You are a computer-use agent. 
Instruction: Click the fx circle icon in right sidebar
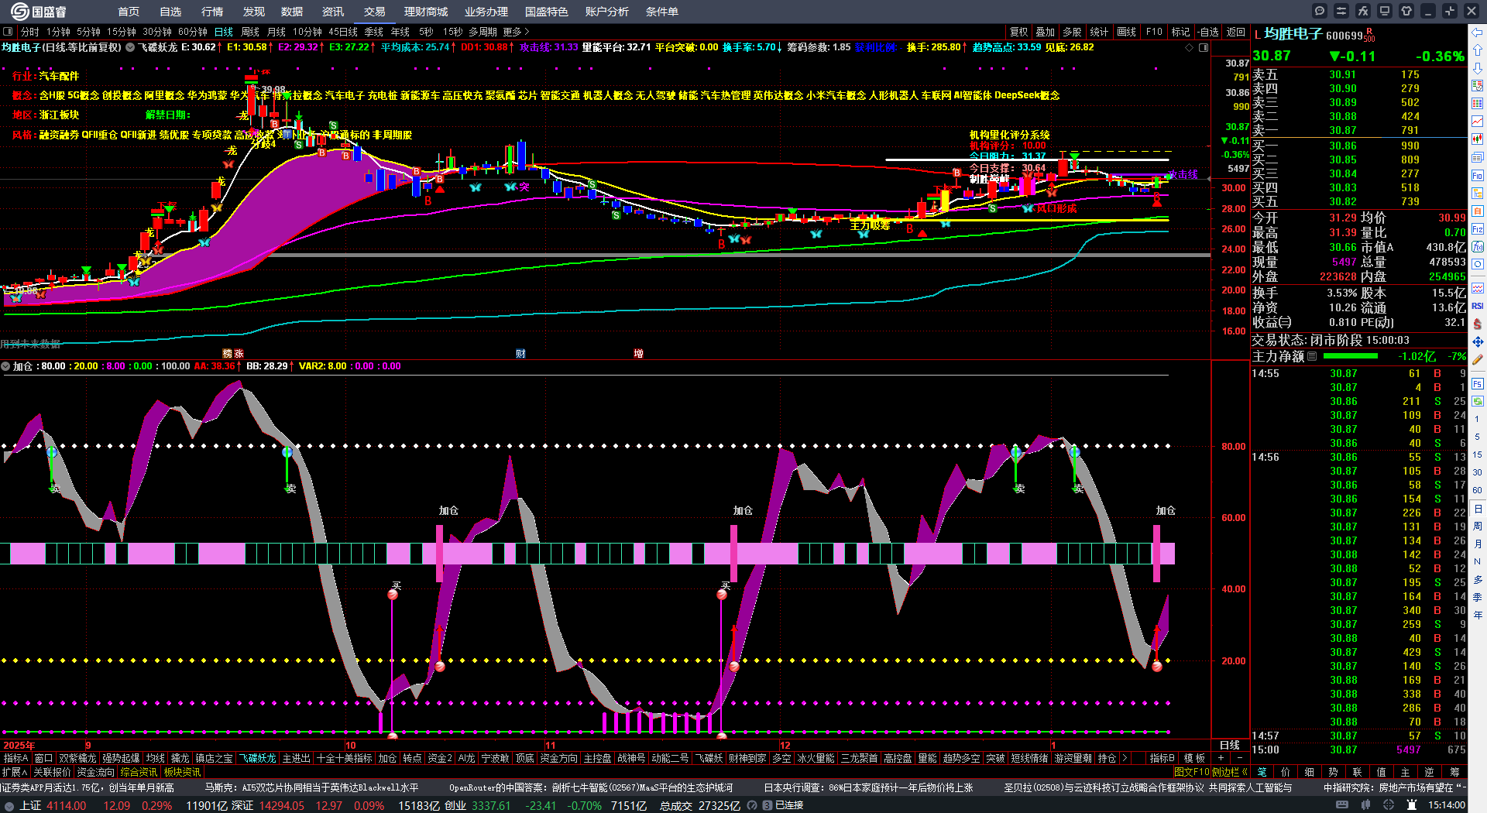click(x=1478, y=247)
